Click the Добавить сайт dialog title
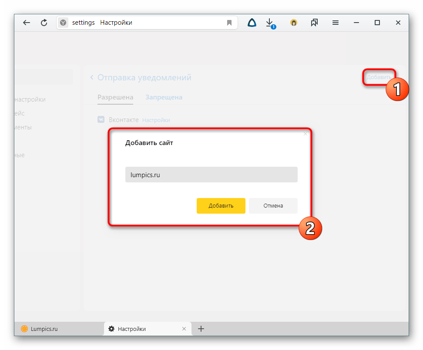This screenshot has width=423, height=350. coord(149,143)
